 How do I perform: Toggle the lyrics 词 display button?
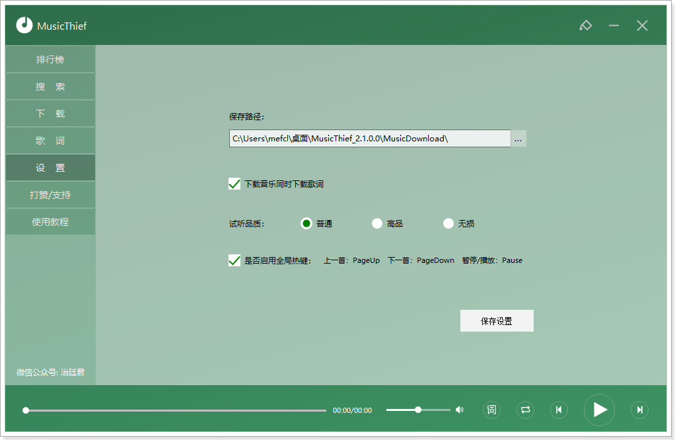[491, 410]
